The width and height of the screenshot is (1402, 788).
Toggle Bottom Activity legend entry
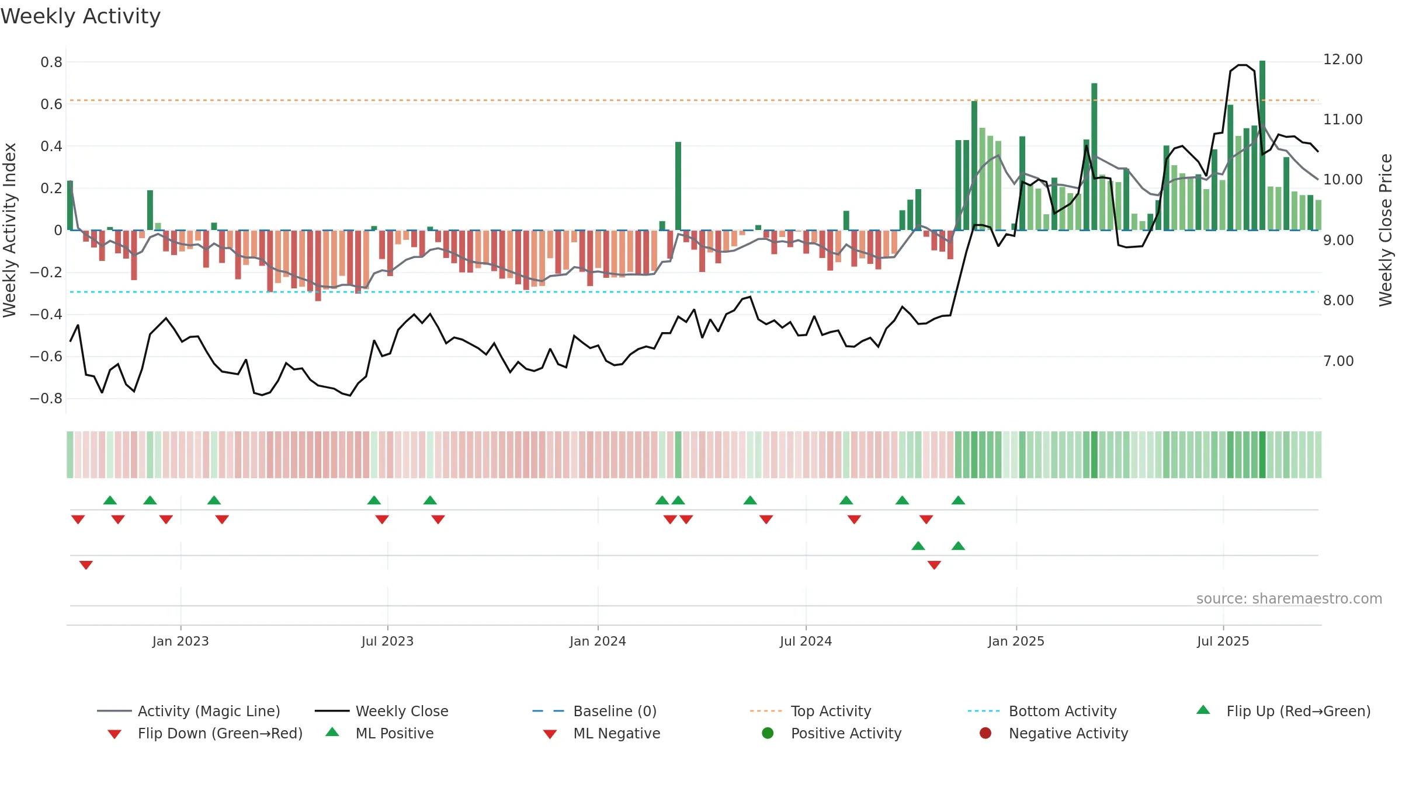[x=1042, y=711]
